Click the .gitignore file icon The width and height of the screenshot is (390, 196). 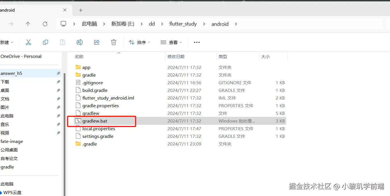[x=78, y=83]
